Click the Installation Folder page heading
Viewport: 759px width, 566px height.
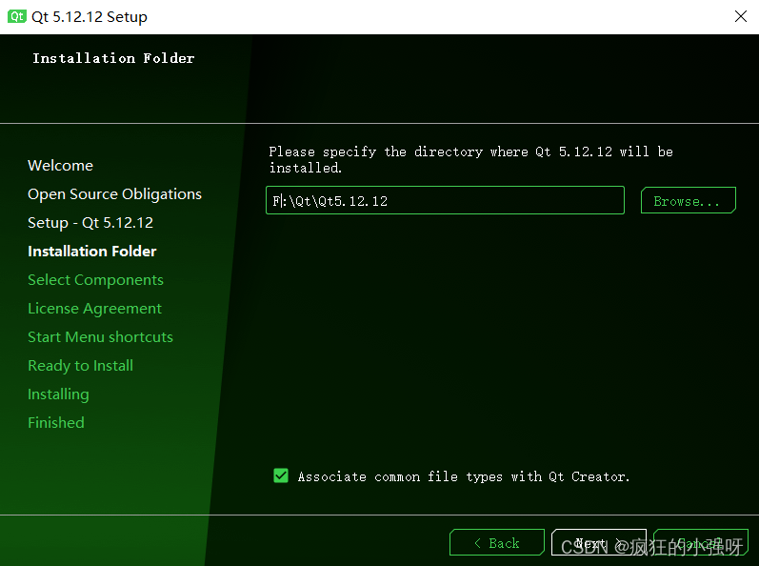click(x=113, y=58)
